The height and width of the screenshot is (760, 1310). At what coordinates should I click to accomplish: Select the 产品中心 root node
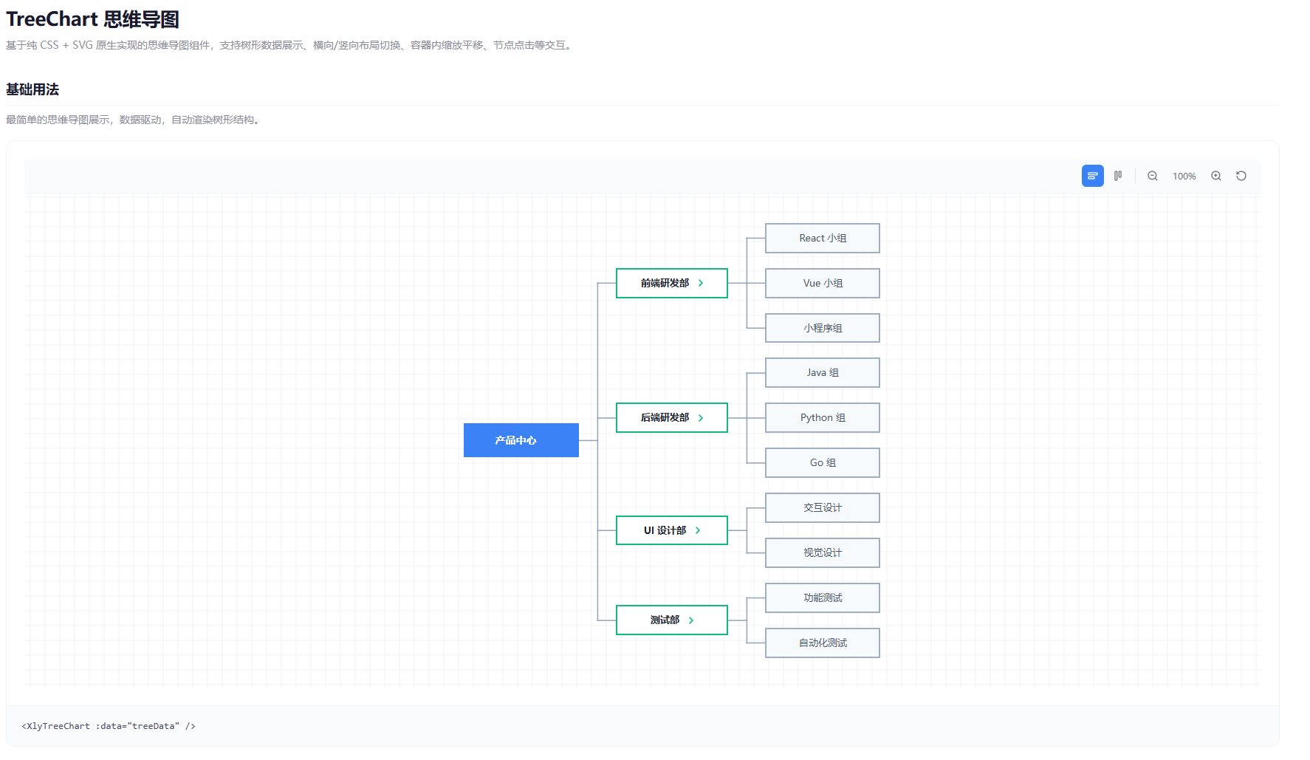tap(521, 439)
